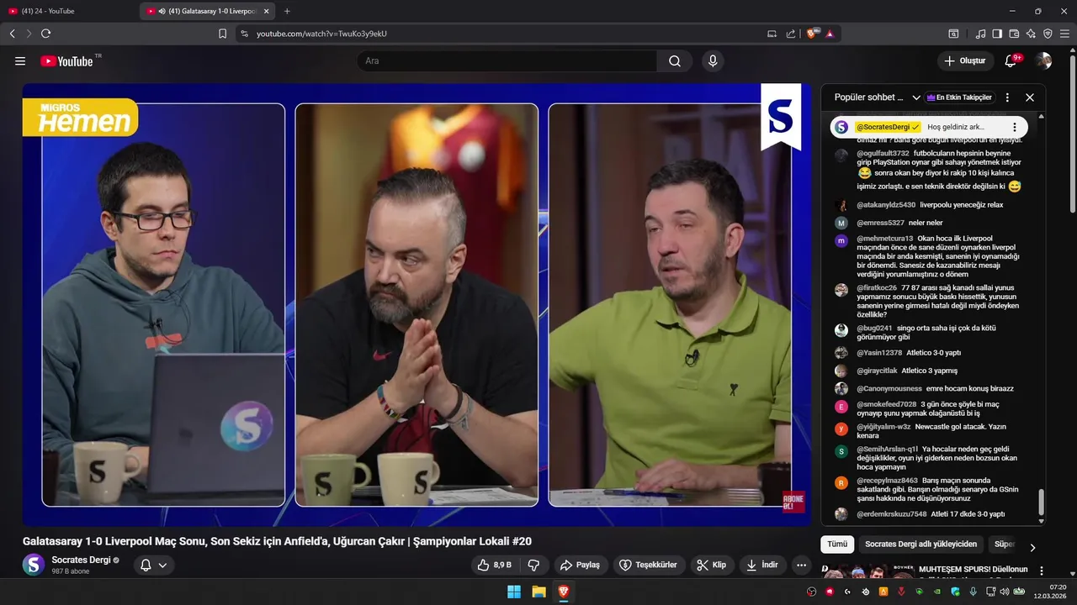Open the YouTube notifications bell

(1011, 61)
